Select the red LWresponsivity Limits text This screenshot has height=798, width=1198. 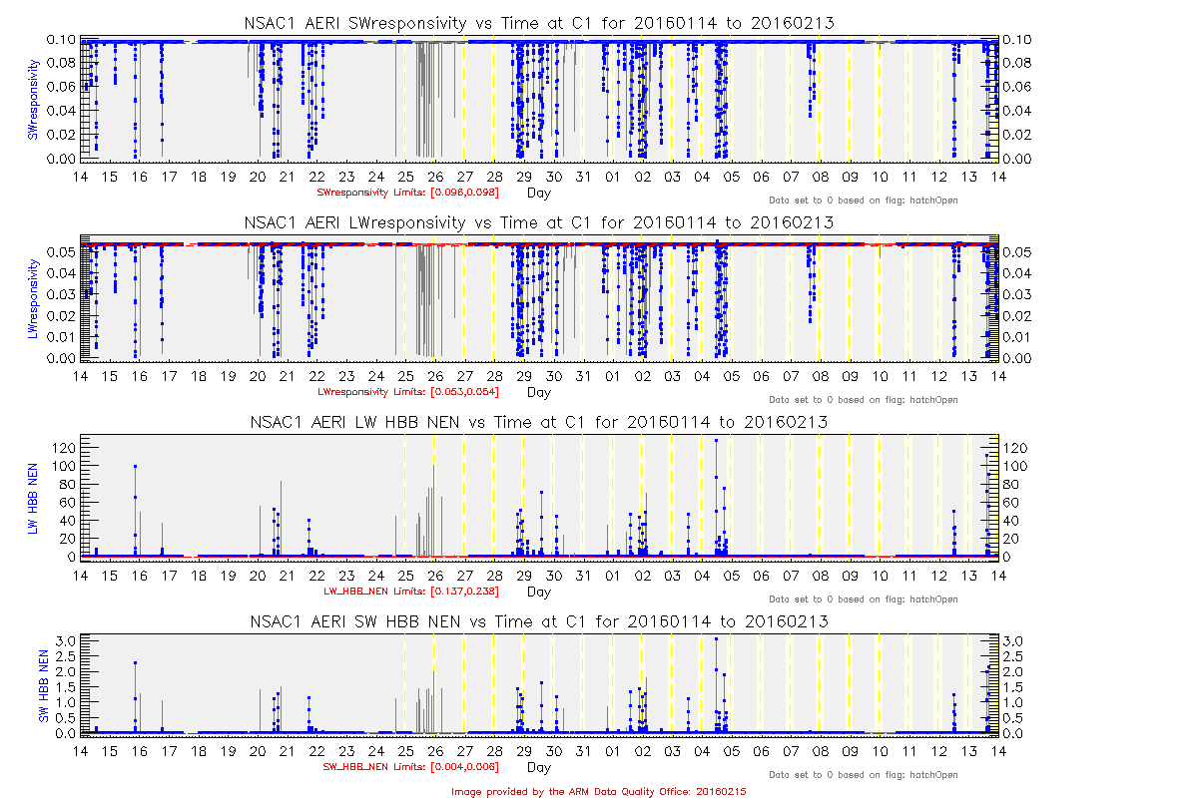click(x=407, y=392)
